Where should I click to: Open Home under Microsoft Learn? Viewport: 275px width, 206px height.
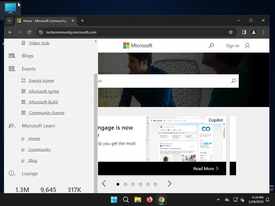[34, 139]
